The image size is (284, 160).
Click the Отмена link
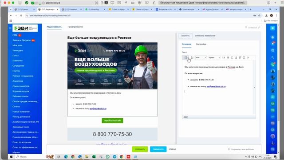click(172, 149)
